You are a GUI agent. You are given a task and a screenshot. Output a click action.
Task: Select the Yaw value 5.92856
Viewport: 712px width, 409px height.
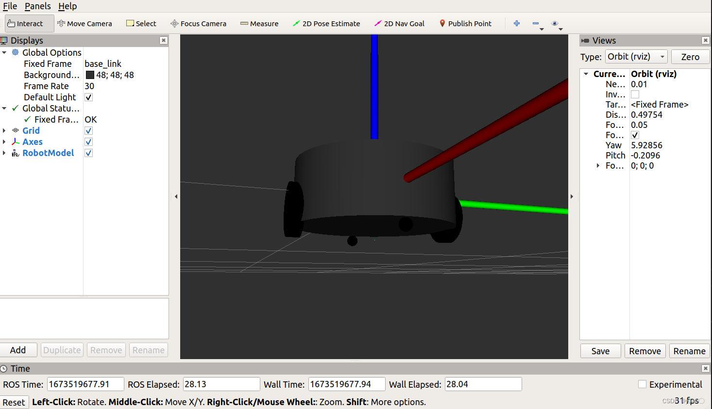646,145
